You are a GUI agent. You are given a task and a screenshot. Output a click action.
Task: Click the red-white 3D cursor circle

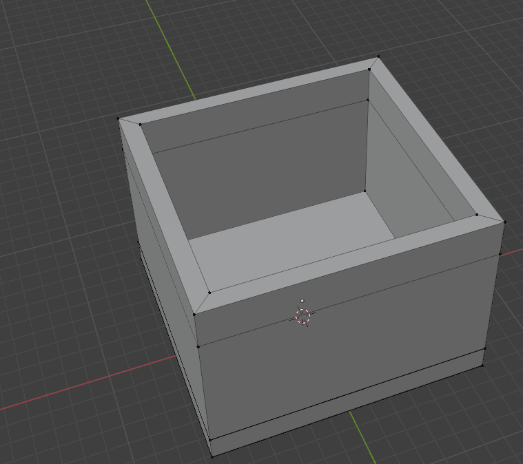point(303,317)
